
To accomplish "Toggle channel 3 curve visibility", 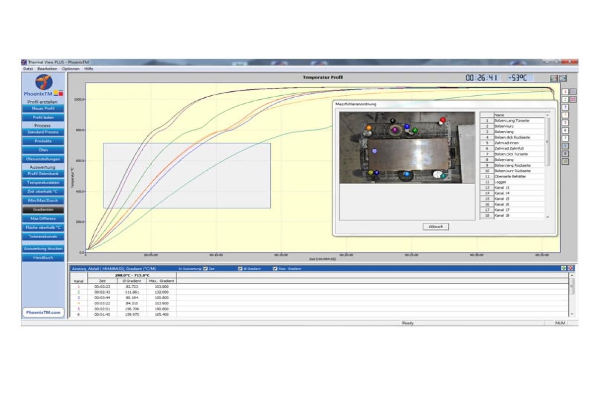I will pos(565,107).
